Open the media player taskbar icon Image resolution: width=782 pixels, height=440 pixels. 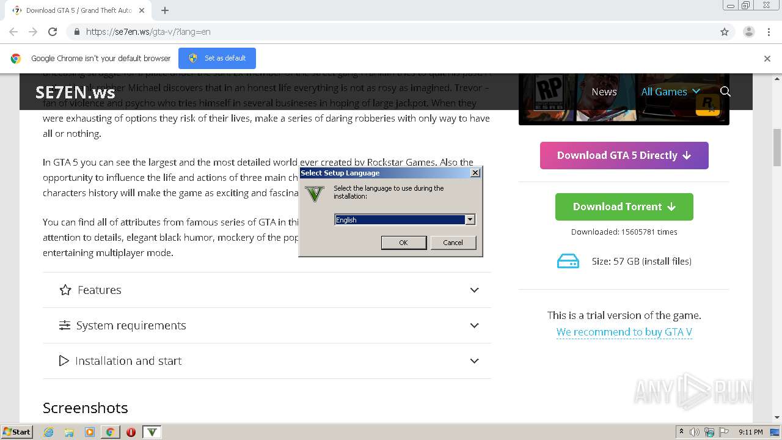(90, 432)
